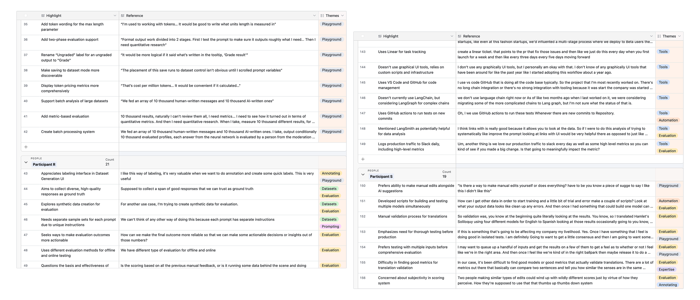
Task: Open the Reference column dropdown in the right table
Action: pos(651,36)
